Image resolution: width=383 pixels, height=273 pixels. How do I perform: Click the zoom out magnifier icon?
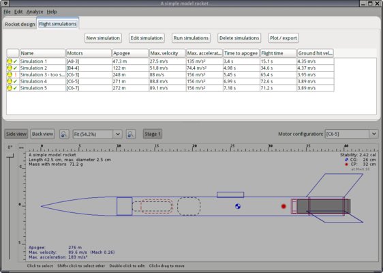click(x=64, y=134)
